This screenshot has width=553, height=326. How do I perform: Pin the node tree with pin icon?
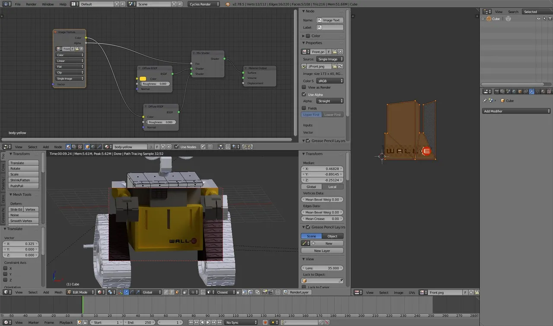coord(203,147)
